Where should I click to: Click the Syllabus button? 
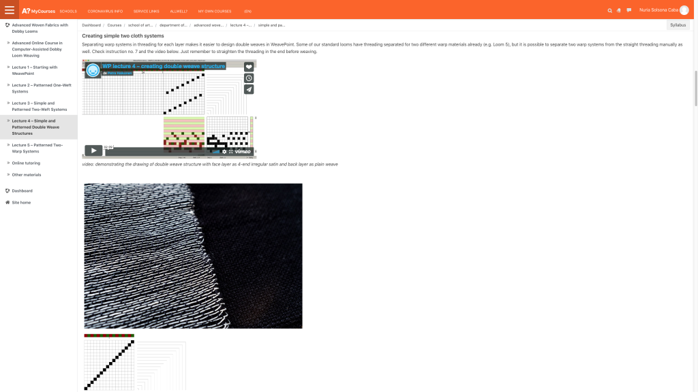coord(678,25)
